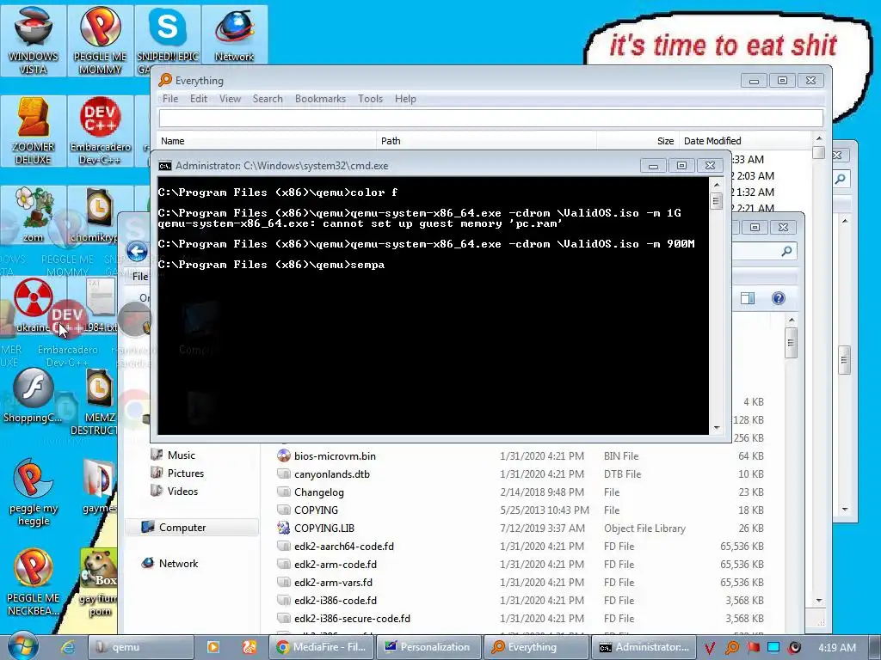This screenshot has height=660, width=881.
Task: Click the rear window's search magnifier icon
Action: pyautogui.click(x=840, y=179)
